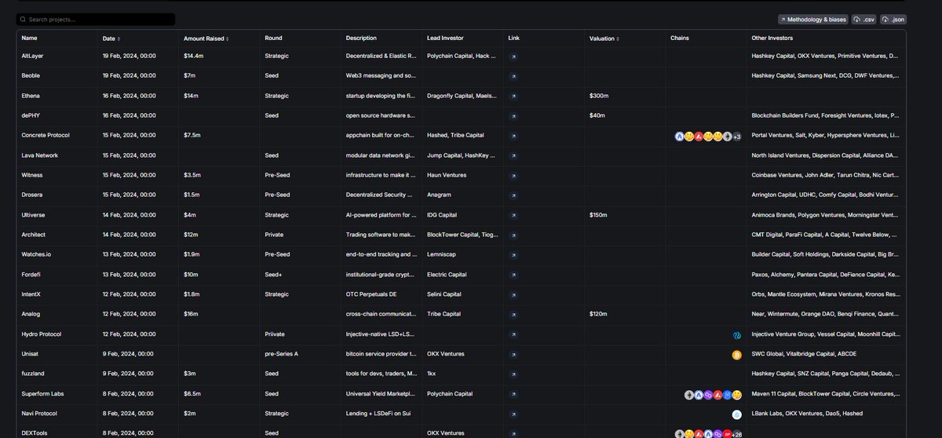Click the $16m amount for Analog
This screenshot has width=942, height=438.
(x=192, y=315)
